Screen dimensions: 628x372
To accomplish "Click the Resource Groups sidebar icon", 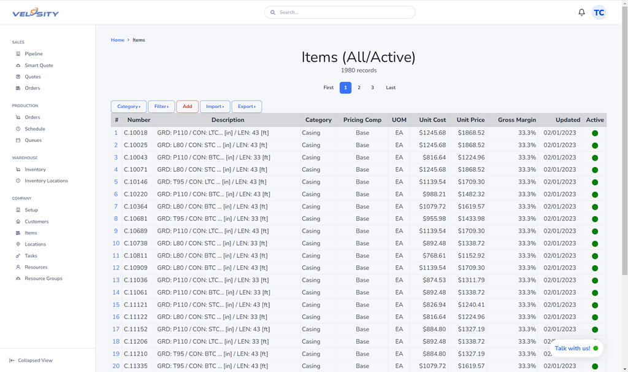I will coord(18,279).
